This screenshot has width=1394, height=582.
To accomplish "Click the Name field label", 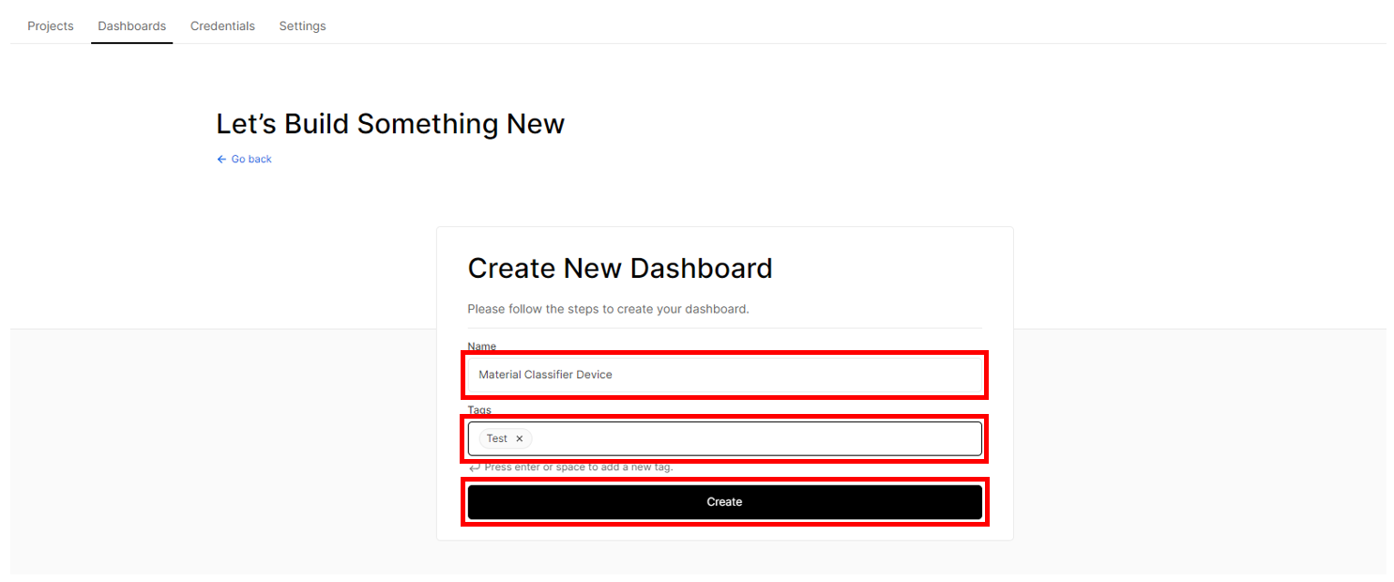I will (x=482, y=346).
